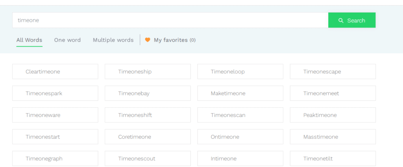Click the Maketimeone suggestion
This screenshot has height=167, width=403.
point(240,93)
